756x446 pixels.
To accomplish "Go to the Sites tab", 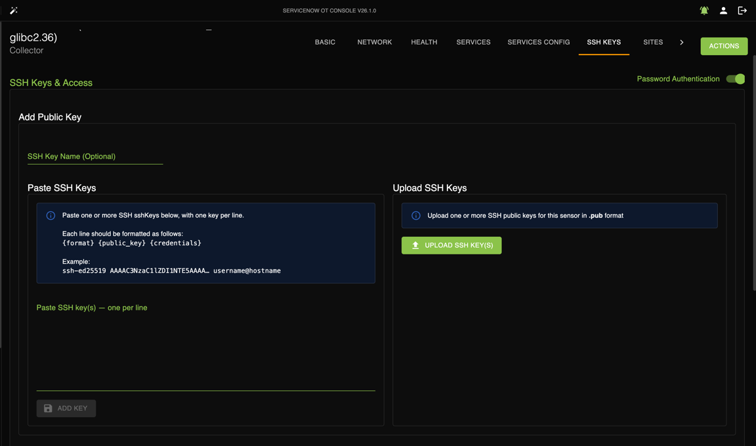I will tap(653, 43).
